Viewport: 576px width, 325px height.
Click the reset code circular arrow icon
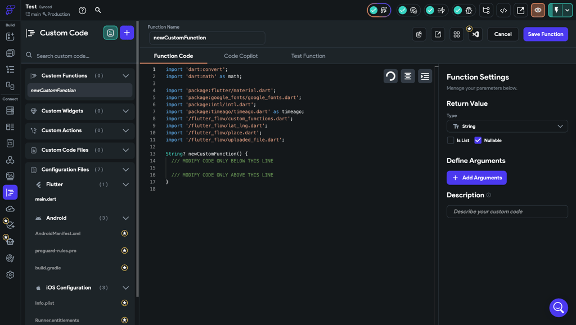(390, 76)
